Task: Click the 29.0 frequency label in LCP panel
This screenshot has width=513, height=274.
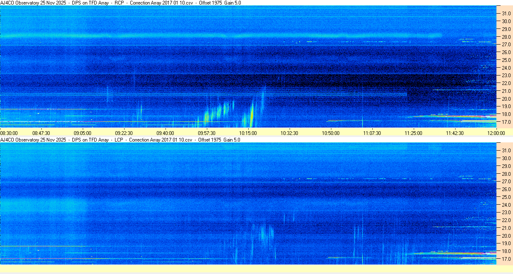Action: [506, 166]
